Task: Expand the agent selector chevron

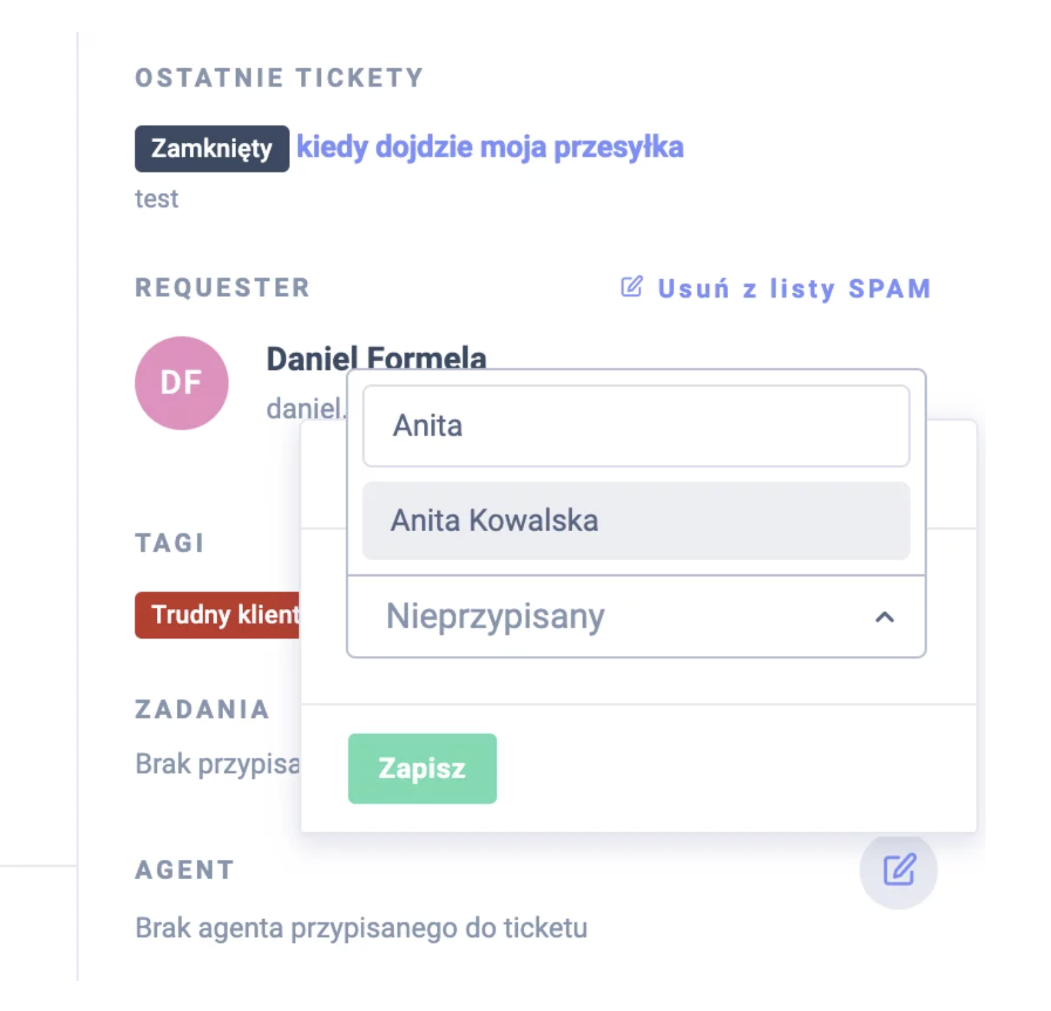Action: (x=884, y=617)
